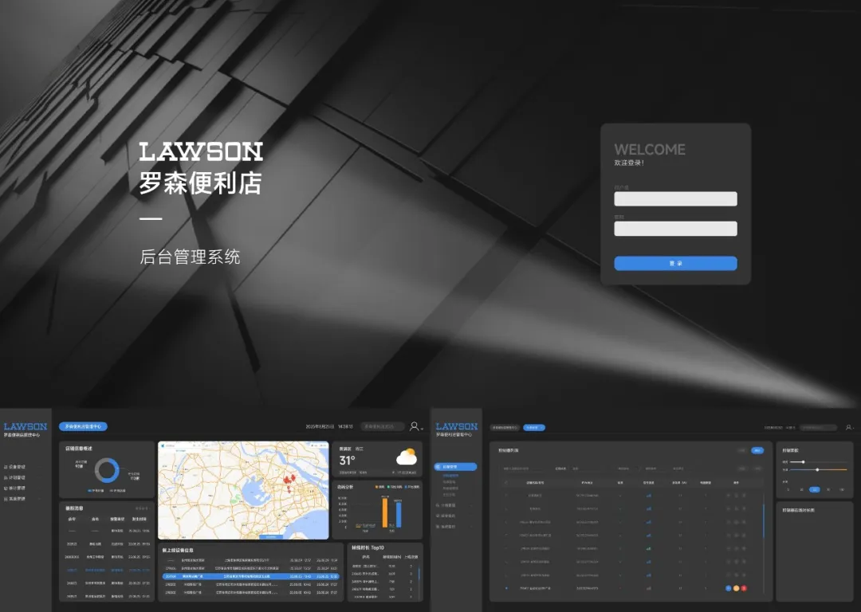Choose the selected blue option pill in the control panel

(x=815, y=489)
